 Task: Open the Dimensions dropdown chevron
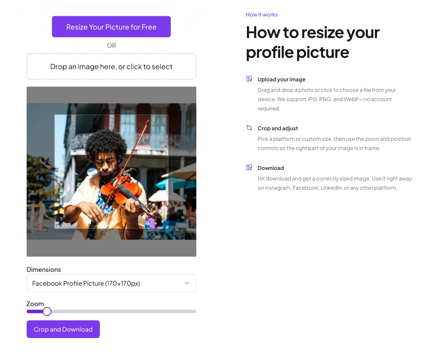click(187, 283)
